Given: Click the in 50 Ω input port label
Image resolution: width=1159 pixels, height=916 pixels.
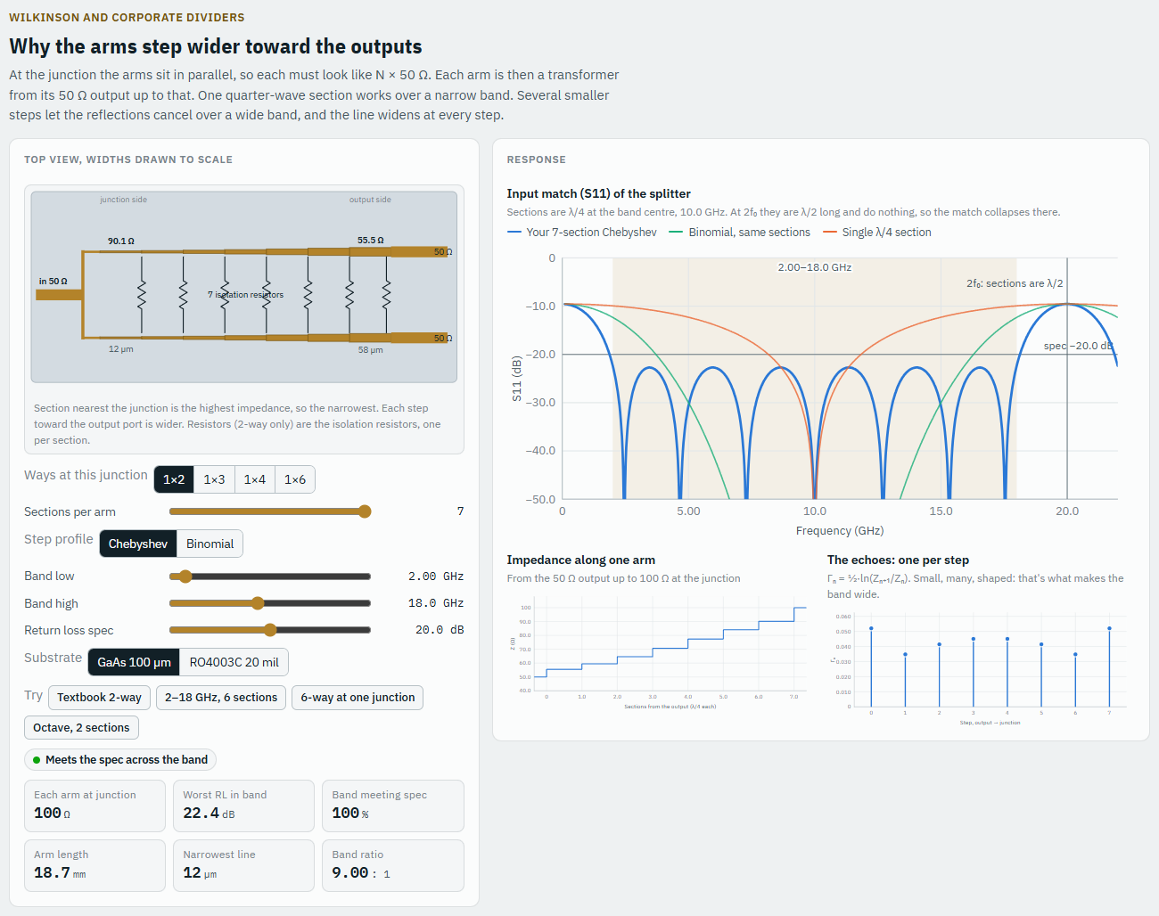Looking at the screenshot, I should [x=53, y=282].
